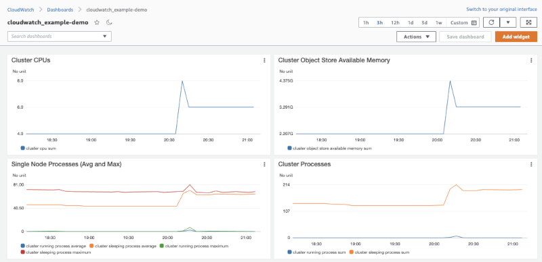The width and height of the screenshot is (542, 262).
Task: Toggle cluster sleeping process sum swatch
Action: [352, 253]
